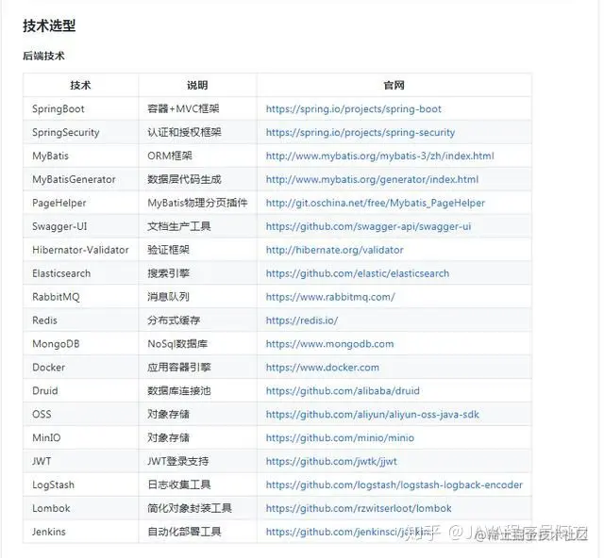Click the 技术 column header

(80, 85)
